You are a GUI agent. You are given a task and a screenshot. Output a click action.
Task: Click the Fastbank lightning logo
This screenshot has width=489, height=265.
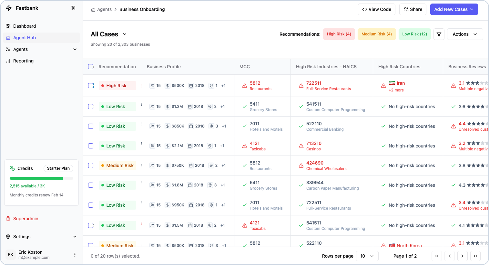pos(9,8)
